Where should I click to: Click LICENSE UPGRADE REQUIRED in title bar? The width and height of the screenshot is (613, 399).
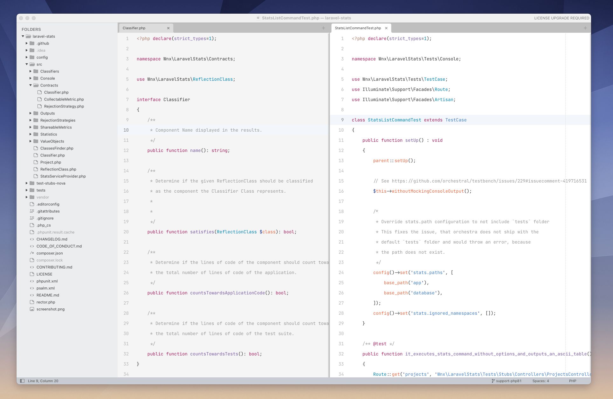pyautogui.click(x=561, y=18)
